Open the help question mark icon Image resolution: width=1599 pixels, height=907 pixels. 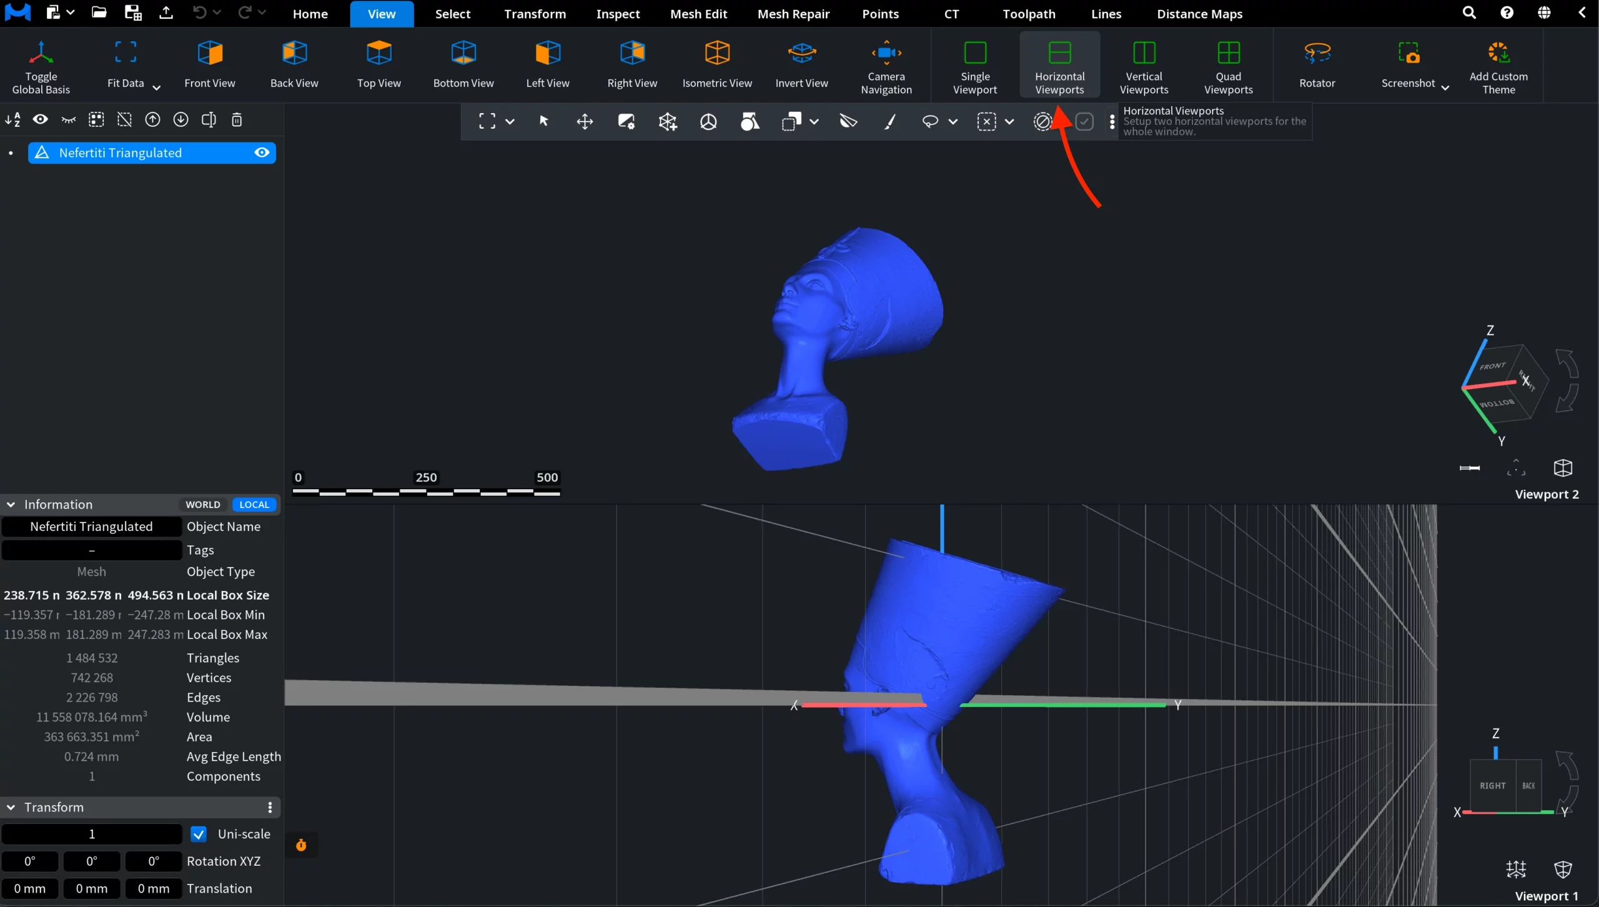[x=1507, y=13]
